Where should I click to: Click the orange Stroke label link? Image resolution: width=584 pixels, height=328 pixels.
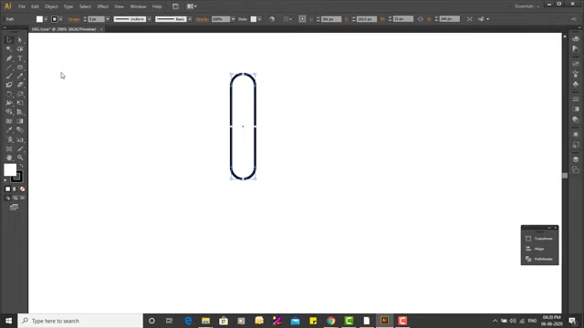[74, 19]
